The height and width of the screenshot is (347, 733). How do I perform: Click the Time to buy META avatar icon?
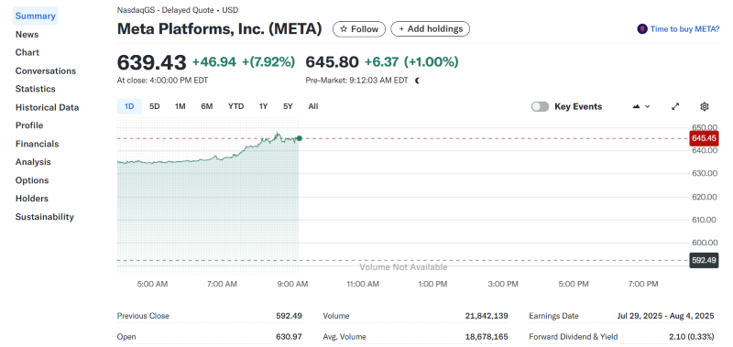point(642,29)
